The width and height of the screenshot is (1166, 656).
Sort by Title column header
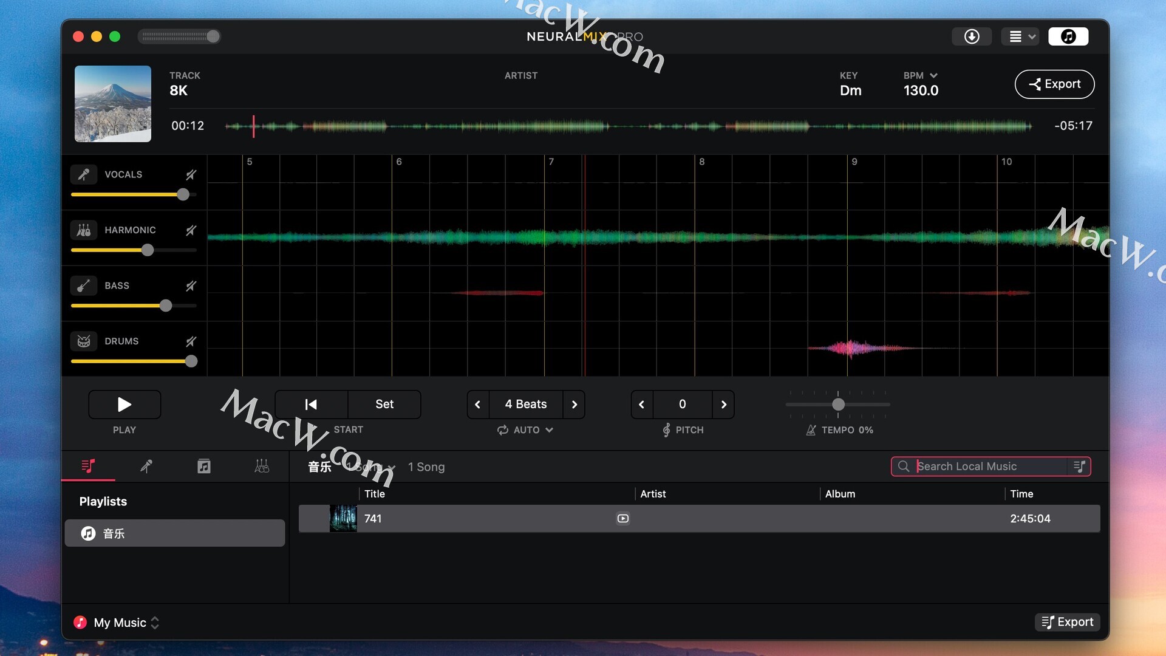(x=375, y=494)
